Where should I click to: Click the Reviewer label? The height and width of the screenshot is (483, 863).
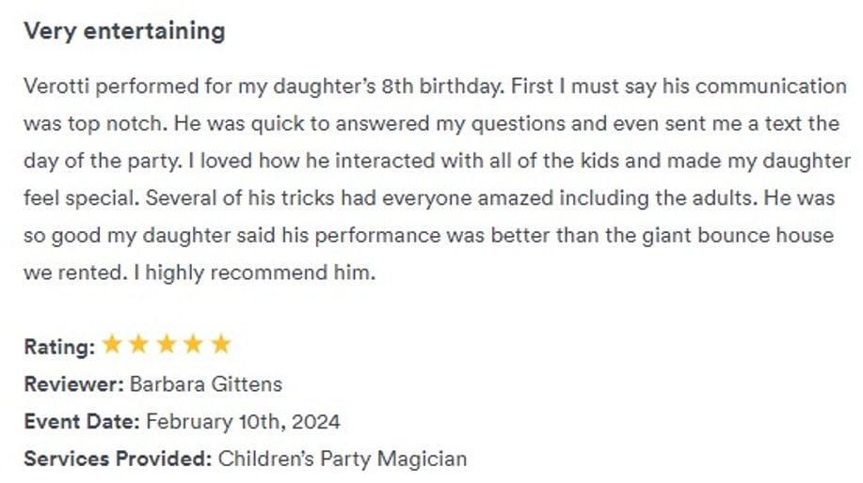coord(74,384)
